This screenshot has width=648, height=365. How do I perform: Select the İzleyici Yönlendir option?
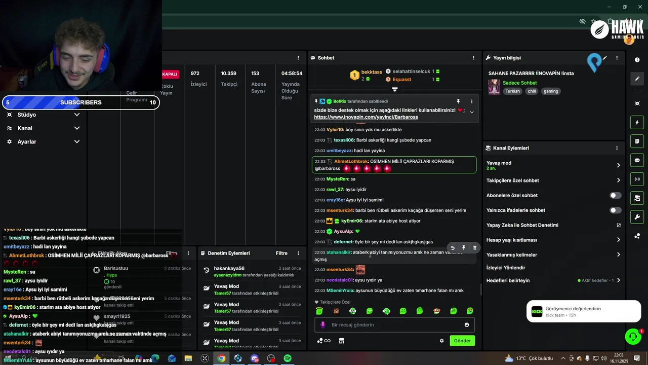tap(506, 268)
